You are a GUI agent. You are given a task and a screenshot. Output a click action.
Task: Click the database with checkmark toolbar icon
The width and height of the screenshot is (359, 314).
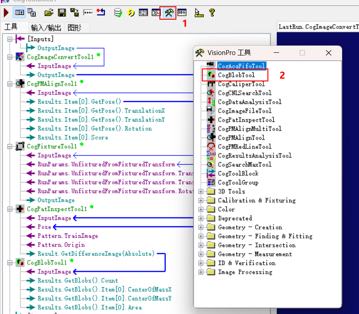coord(118,13)
